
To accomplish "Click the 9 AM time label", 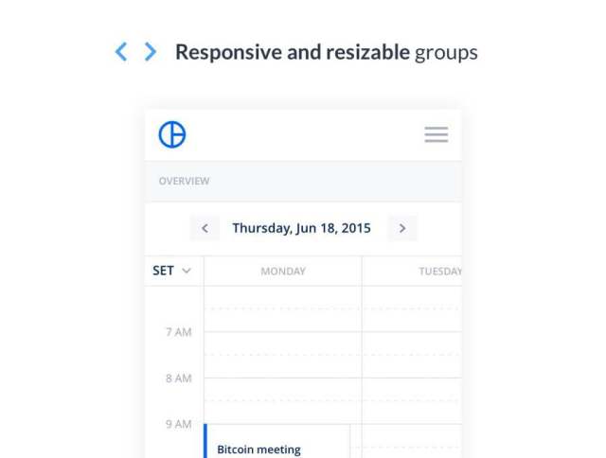I will (179, 424).
